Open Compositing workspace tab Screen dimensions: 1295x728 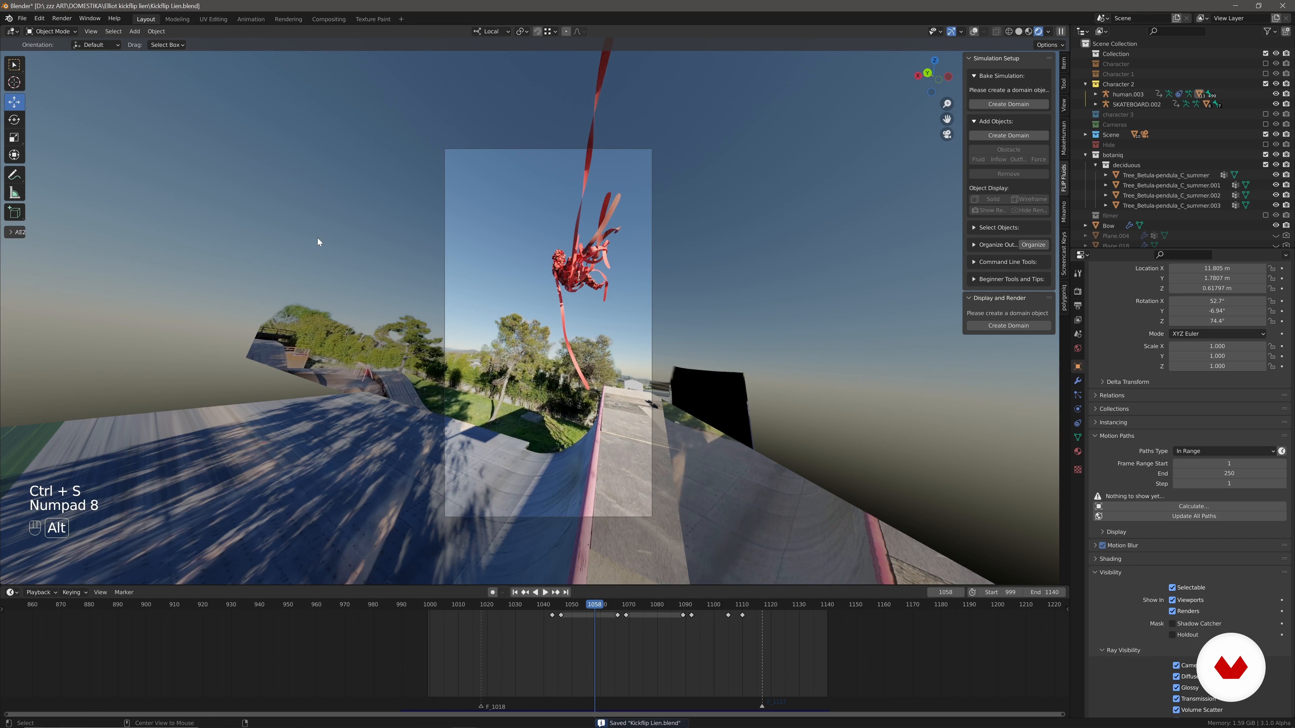coord(329,19)
